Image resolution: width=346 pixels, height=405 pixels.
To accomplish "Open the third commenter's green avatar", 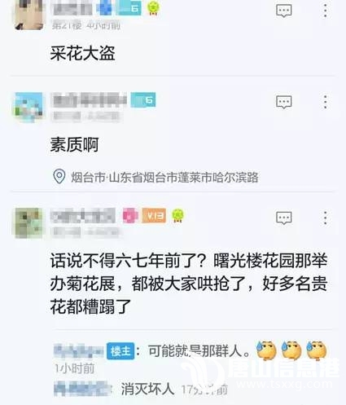I will (x=28, y=223).
